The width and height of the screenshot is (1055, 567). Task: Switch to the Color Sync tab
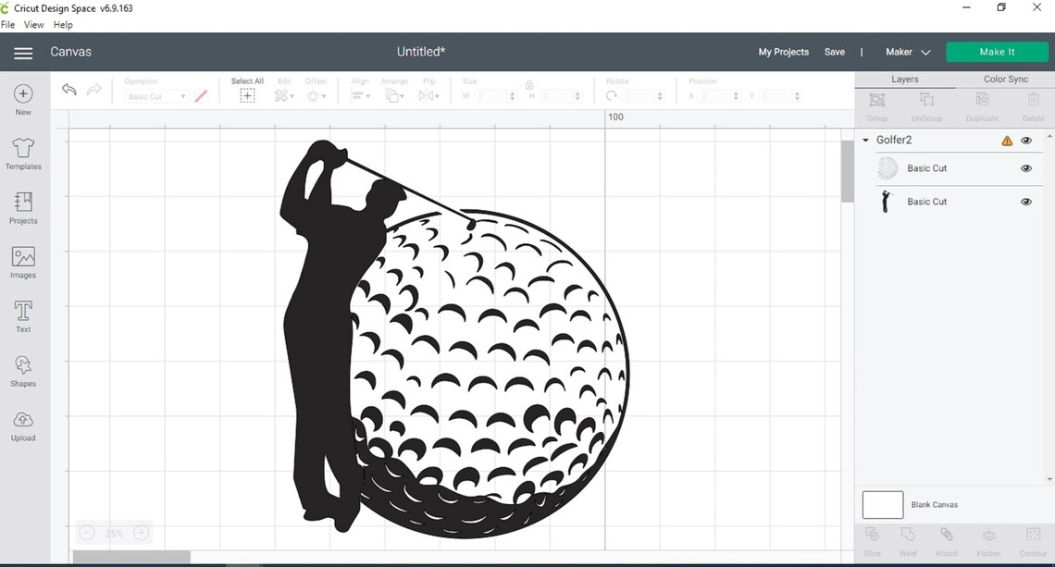pos(1006,79)
